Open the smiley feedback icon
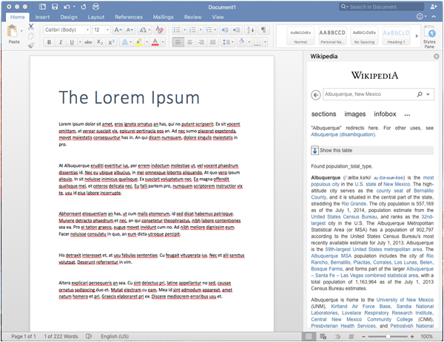Screen dimensions: 444x342 click(420, 17)
